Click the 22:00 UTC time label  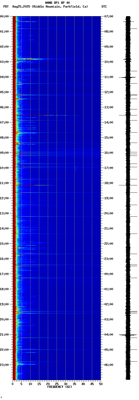[x=109, y=244]
